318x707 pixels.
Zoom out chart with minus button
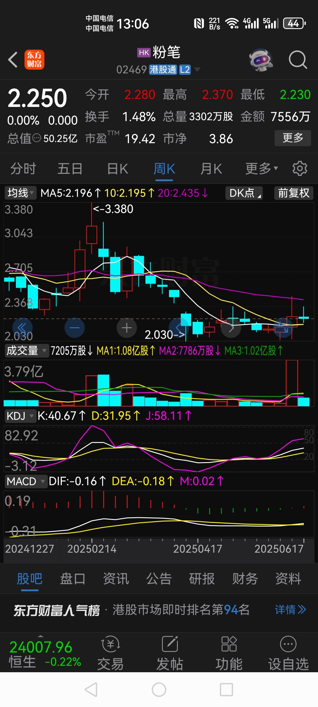74,328
